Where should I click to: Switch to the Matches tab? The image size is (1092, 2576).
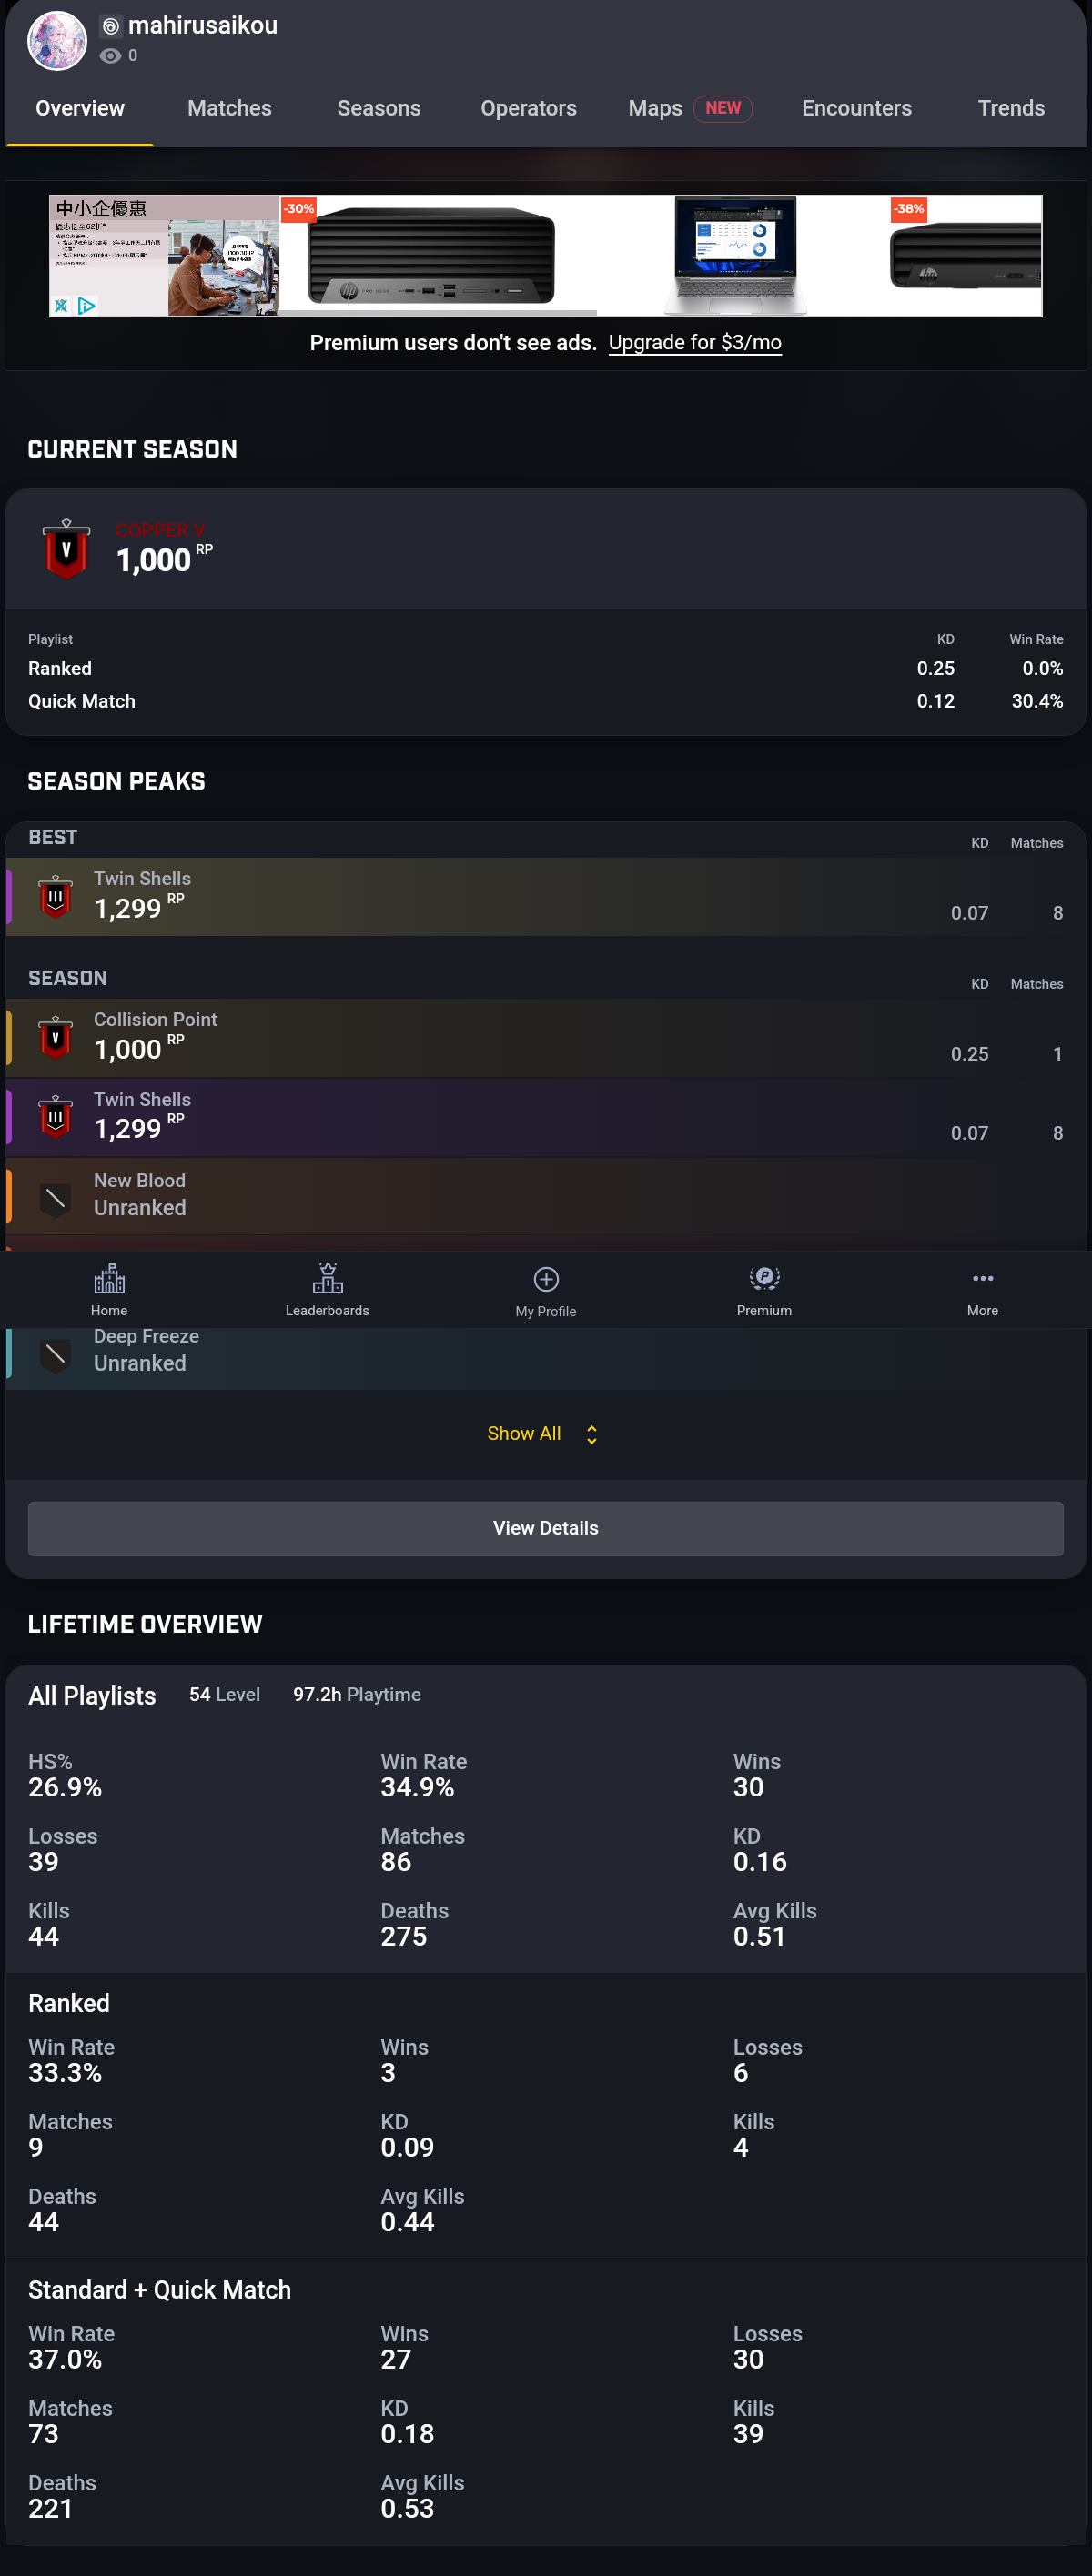coord(230,108)
